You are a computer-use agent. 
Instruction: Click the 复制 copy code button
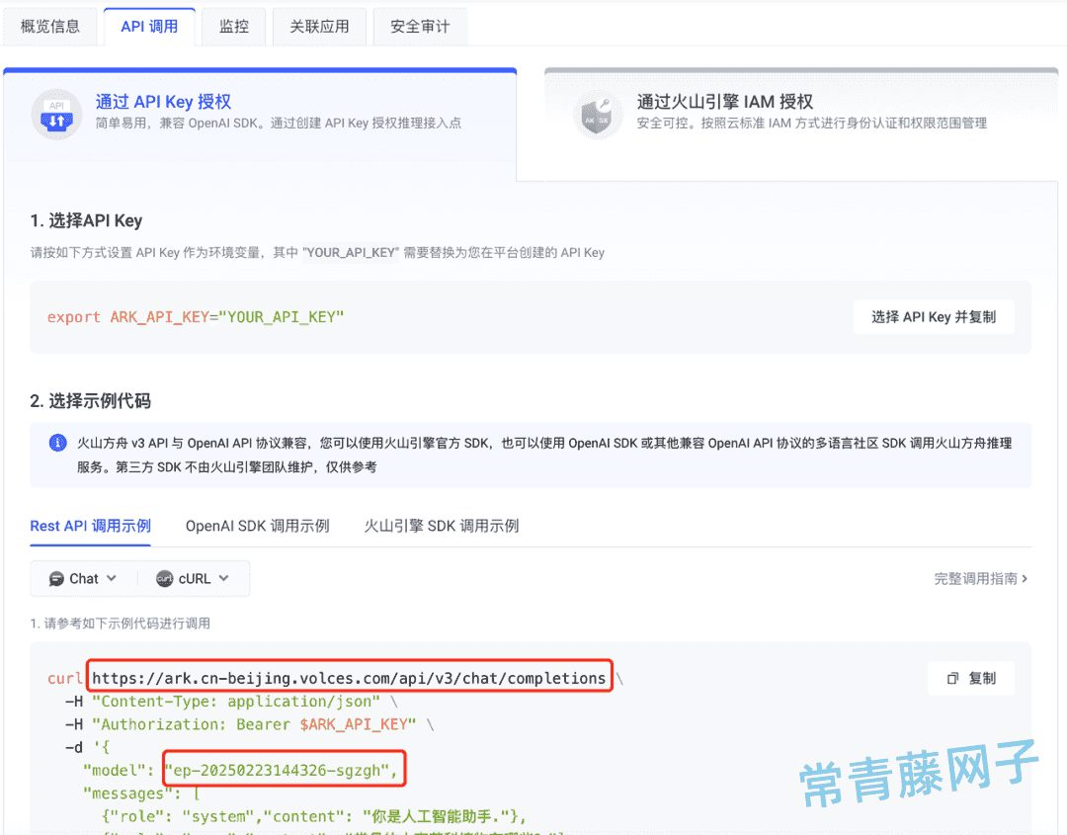[971, 679]
